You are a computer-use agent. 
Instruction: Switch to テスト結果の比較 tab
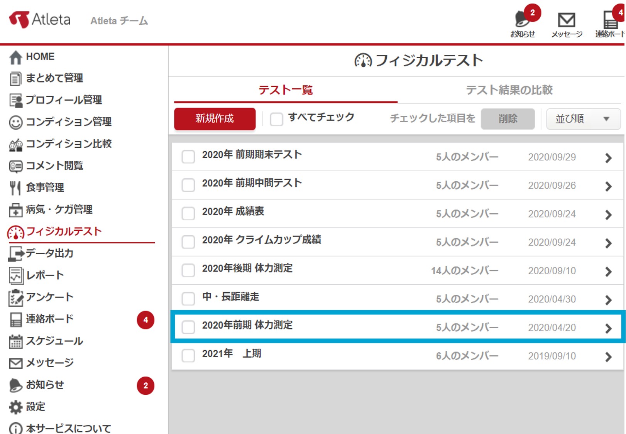click(509, 90)
